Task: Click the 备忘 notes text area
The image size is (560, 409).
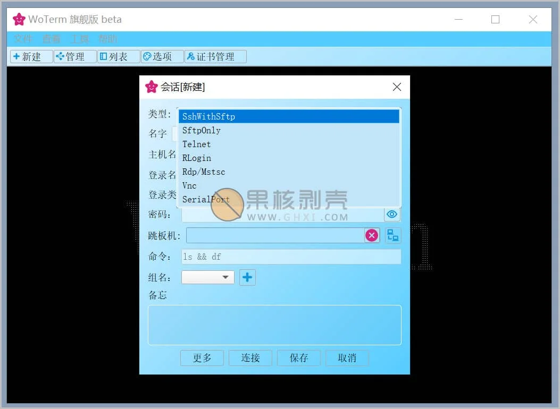Action: (274, 324)
